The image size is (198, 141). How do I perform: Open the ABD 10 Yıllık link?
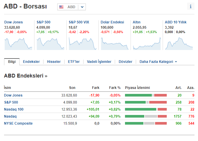[176, 22]
